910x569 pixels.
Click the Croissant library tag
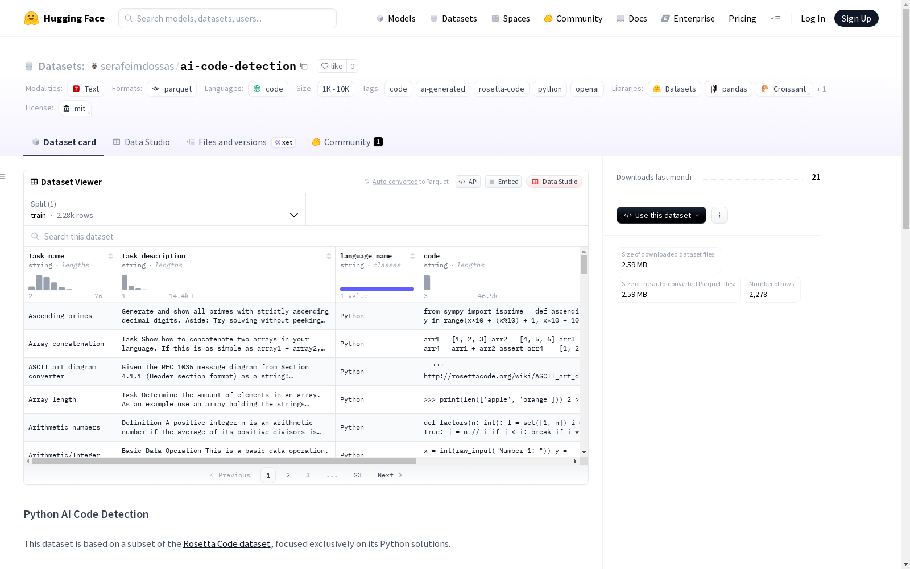click(x=784, y=89)
